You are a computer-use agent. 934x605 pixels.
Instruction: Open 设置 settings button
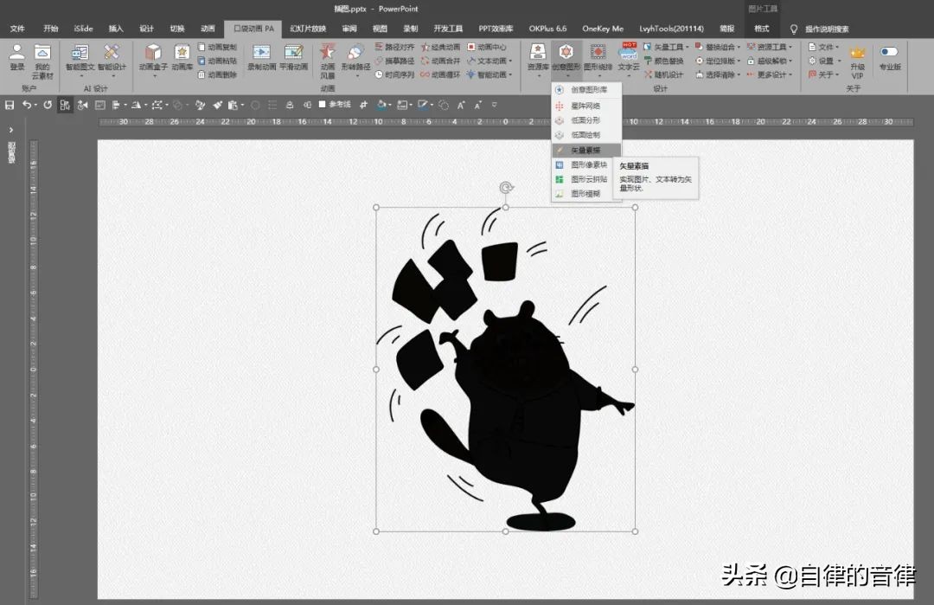tap(824, 61)
